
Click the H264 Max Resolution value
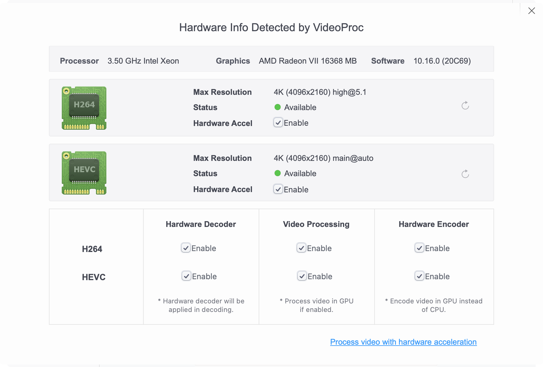pyautogui.click(x=320, y=92)
